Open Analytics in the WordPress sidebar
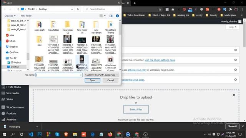 [x=11, y=120]
